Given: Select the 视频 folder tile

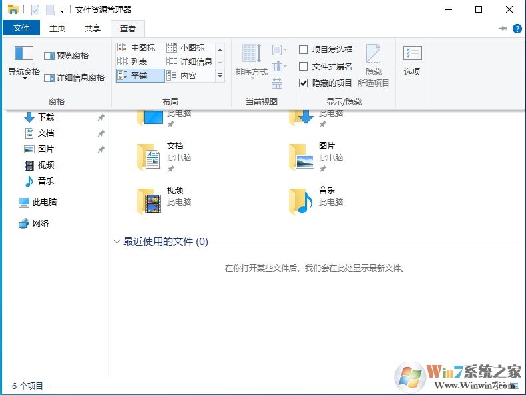Looking at the screenshot, I should pyautogui.click(x=164, y=200).
